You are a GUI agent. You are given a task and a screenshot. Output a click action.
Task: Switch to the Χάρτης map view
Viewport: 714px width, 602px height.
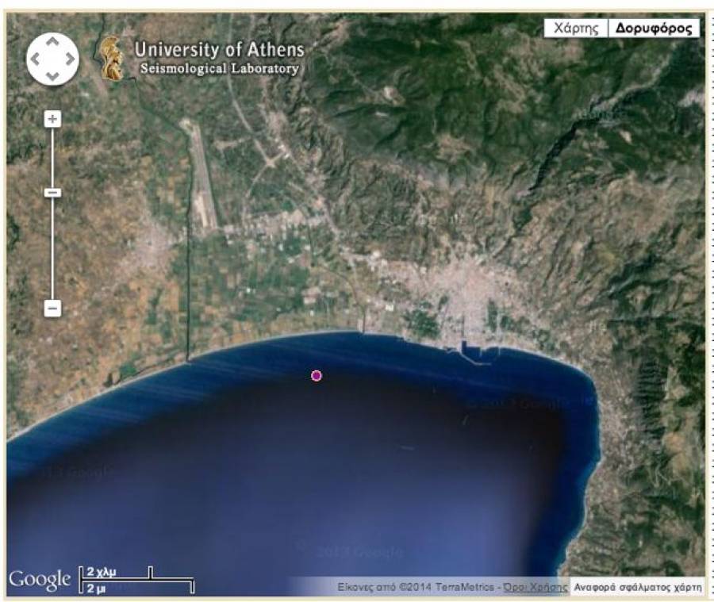[x=576, y=28]
